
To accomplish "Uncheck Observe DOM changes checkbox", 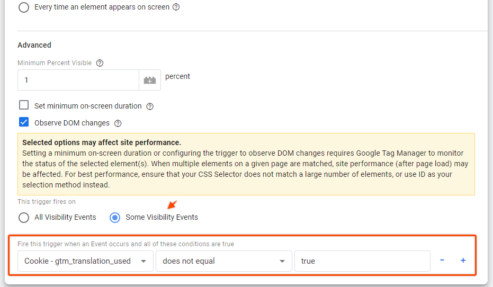I will pos(24,122).
